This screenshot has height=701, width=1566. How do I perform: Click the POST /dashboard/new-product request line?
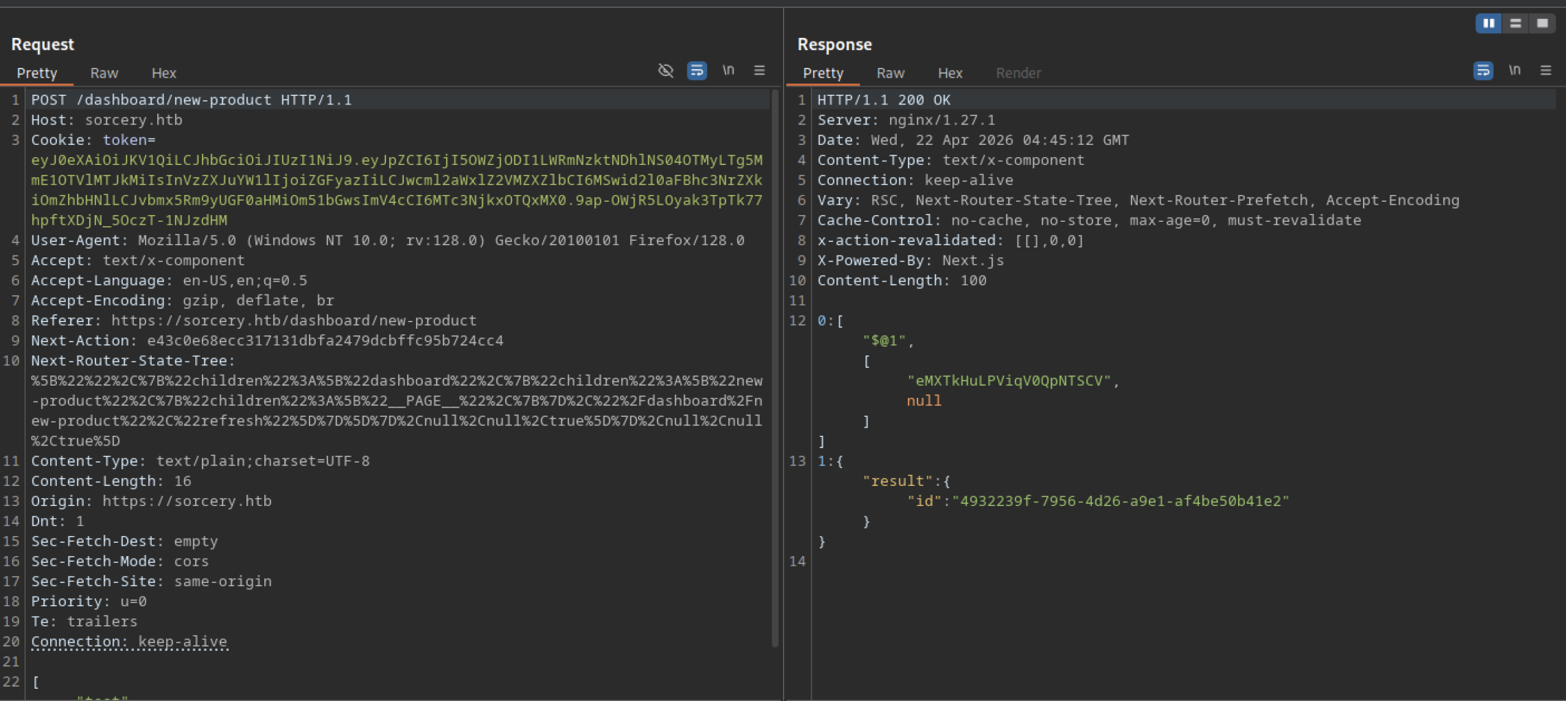(191, 100)
